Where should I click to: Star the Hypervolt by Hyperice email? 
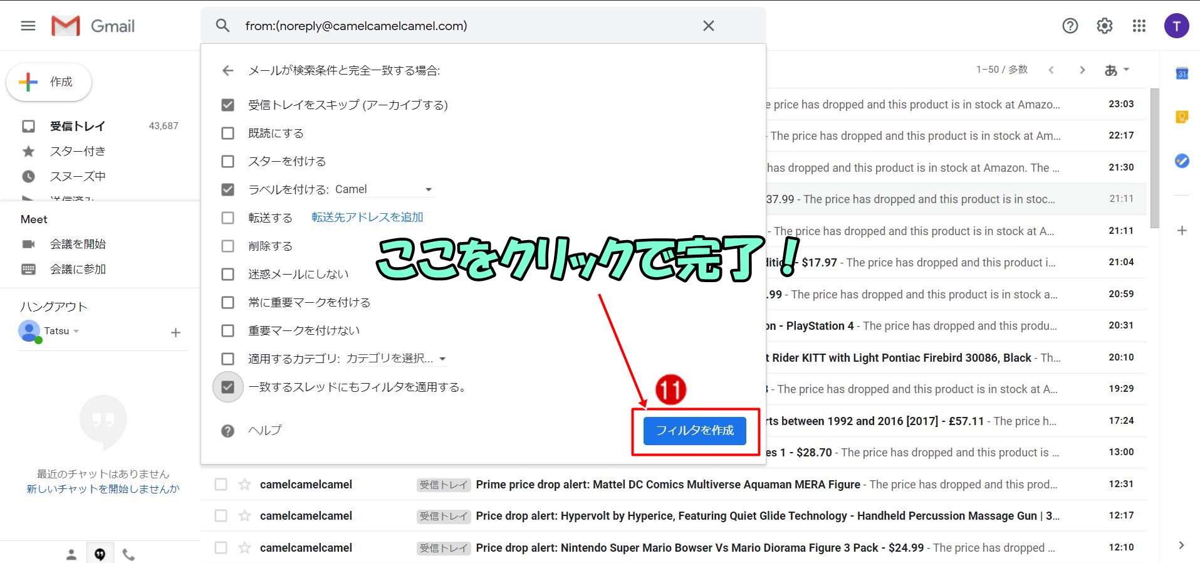(x=244, y=515)
